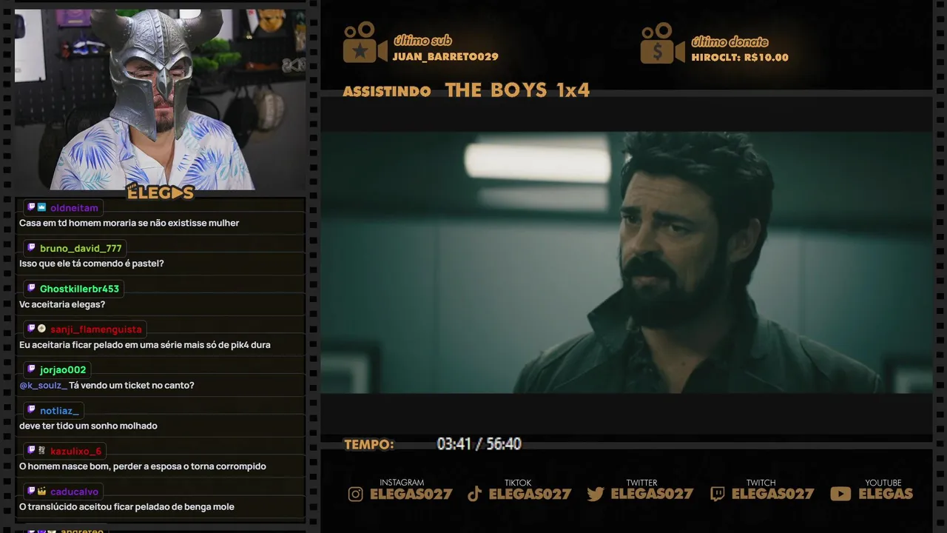947x533 pixels.
Task: Click message starting 'Casa em td homem'
Action: tap(129, 223)
